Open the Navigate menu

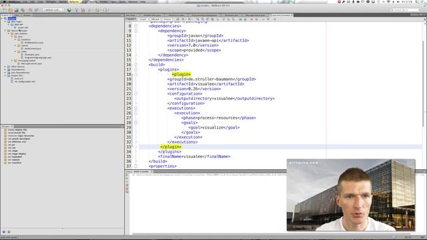(51, 1)
